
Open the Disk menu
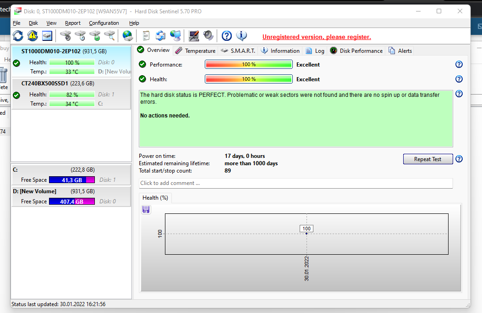(x=33, y=23)
